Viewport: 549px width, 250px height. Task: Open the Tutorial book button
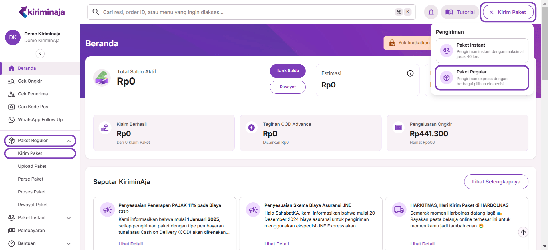[460, 12]
